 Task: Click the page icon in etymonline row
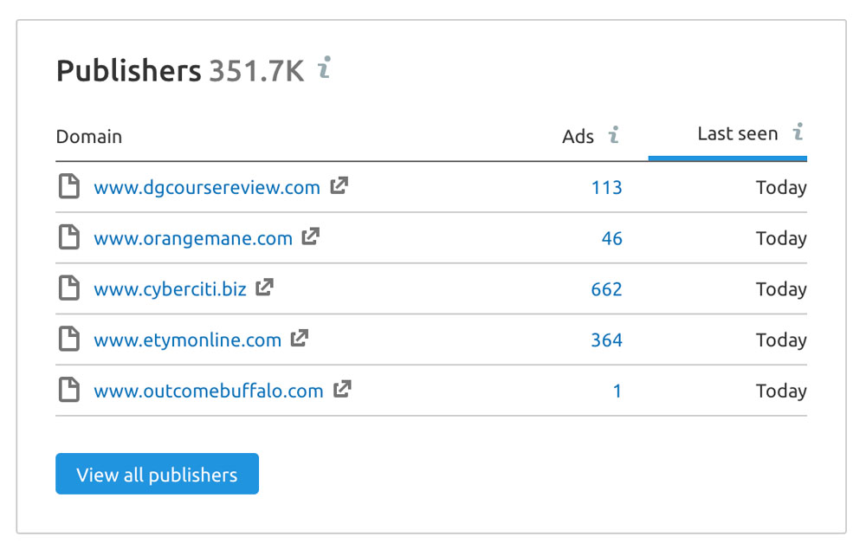pos(69,339)
